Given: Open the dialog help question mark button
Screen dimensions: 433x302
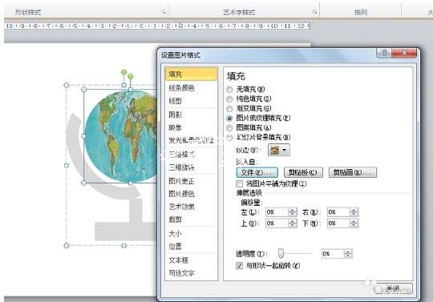Looking at the screenshot, I should pos(384,53).
